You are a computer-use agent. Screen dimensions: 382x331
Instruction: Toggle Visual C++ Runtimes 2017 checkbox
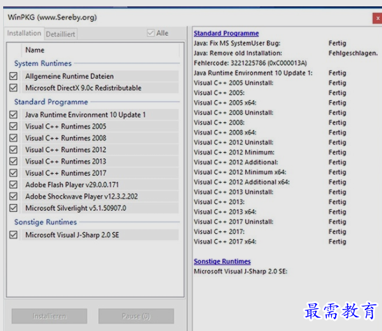[13, 172]
